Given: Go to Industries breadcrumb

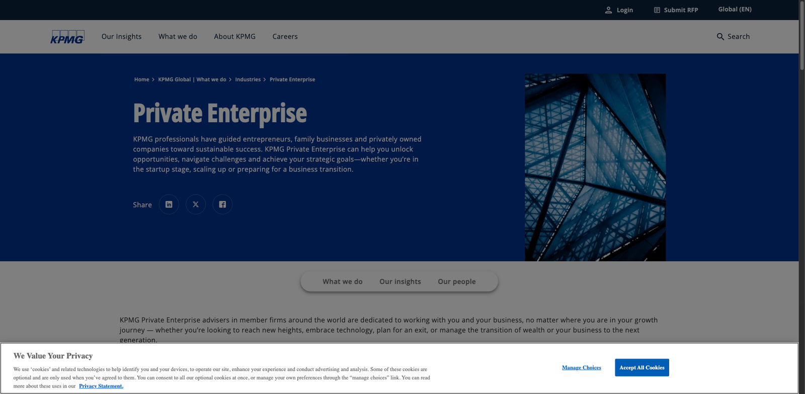Looking at the screenshot, I should tap(248, 79).
